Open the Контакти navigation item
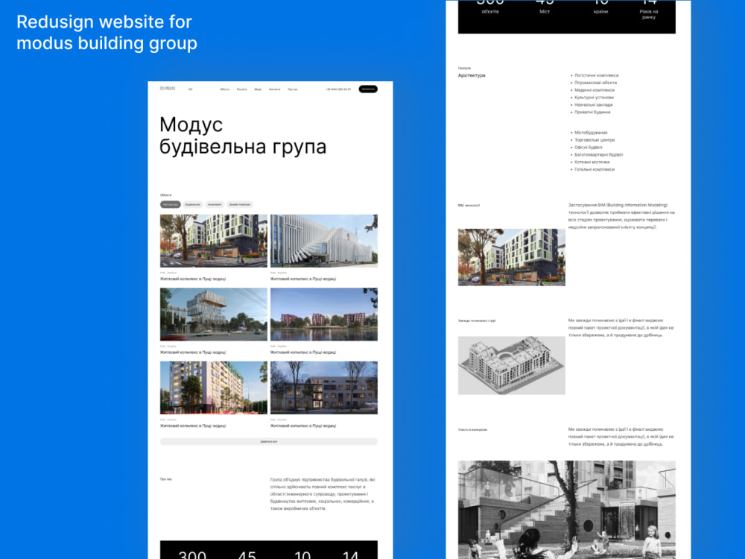Screen dimensions: 745x559 pyautogui.click(x=275, y=89)
